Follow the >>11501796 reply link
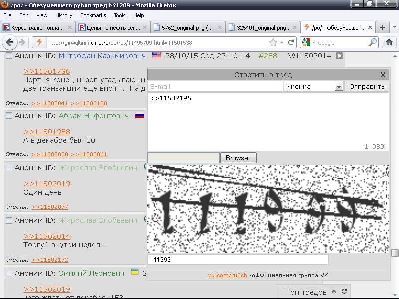399x299 pixels. 47,71
